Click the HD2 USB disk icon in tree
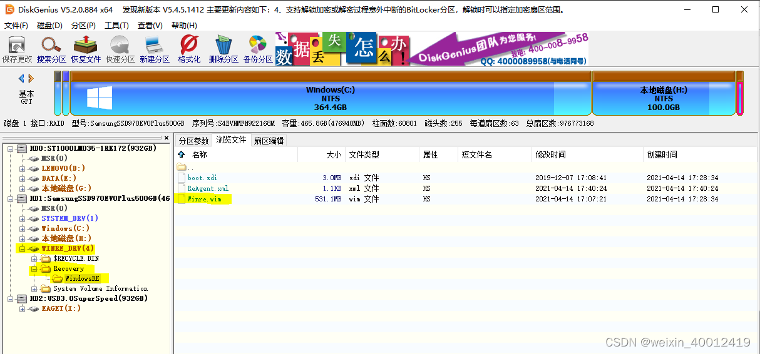760x354 pixels. click(x=23, y=298)
